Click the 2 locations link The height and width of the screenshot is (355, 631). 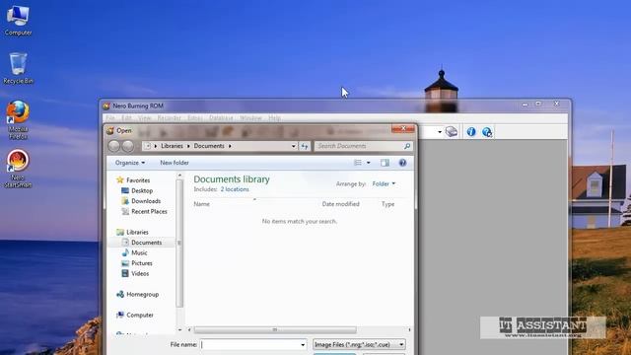[x=235, y=189]
